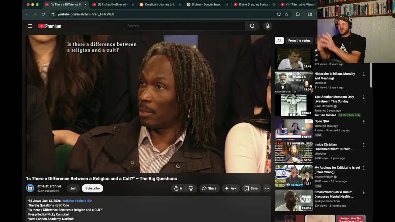
Task: Click the #debate hashtag
Action: tap(81, 201)
